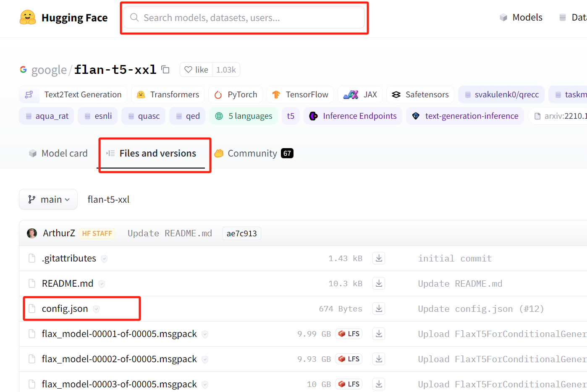
Task: Switch to the Model card tab
Action: tap(58, 154)
